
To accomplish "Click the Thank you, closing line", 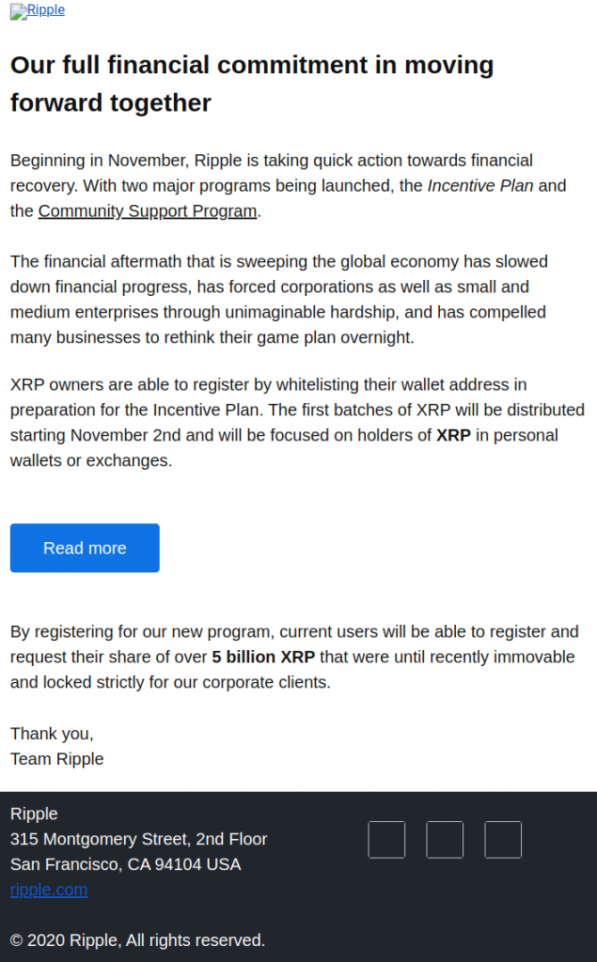I will 52,734.
